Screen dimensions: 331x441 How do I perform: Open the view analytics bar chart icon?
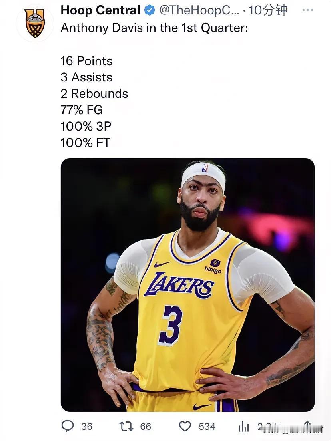(x=244, y=427)
